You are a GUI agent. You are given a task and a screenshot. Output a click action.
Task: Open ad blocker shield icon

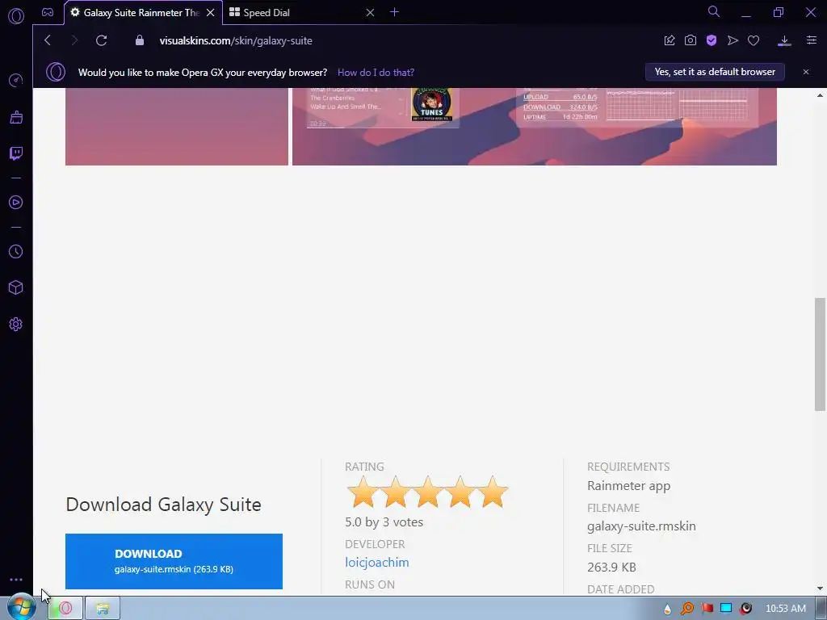point(712,40)
